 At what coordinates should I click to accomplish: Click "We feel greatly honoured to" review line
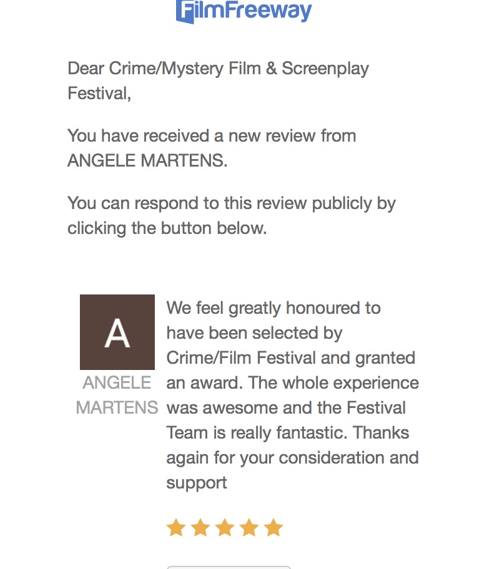pos(273,308)
